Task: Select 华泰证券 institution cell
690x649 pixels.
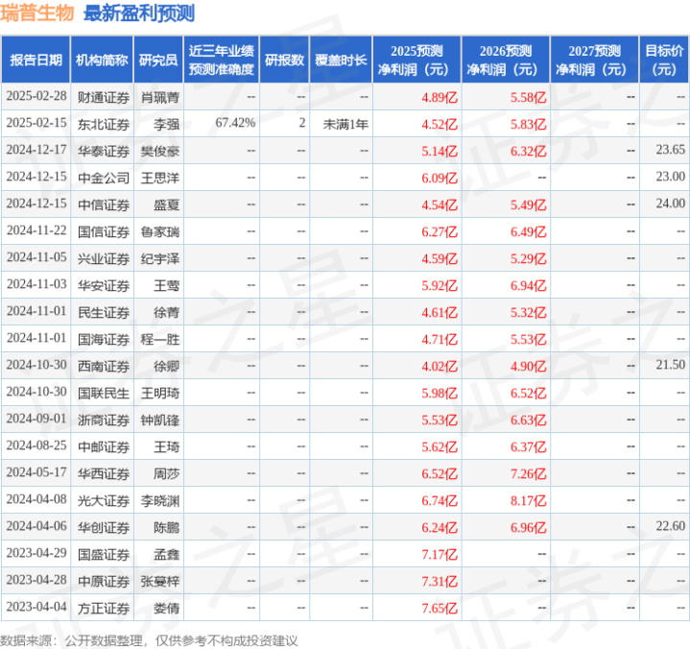Action: pos(104,152)
